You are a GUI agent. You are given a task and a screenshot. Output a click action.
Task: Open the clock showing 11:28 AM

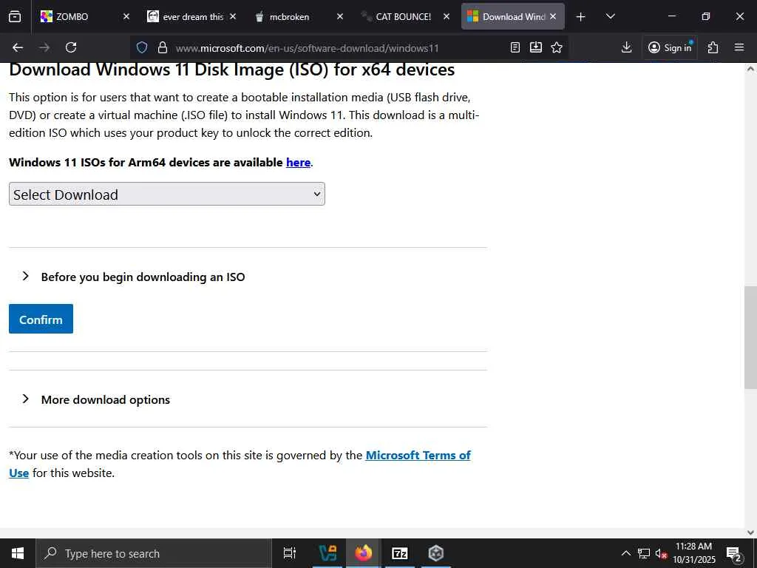694,553
